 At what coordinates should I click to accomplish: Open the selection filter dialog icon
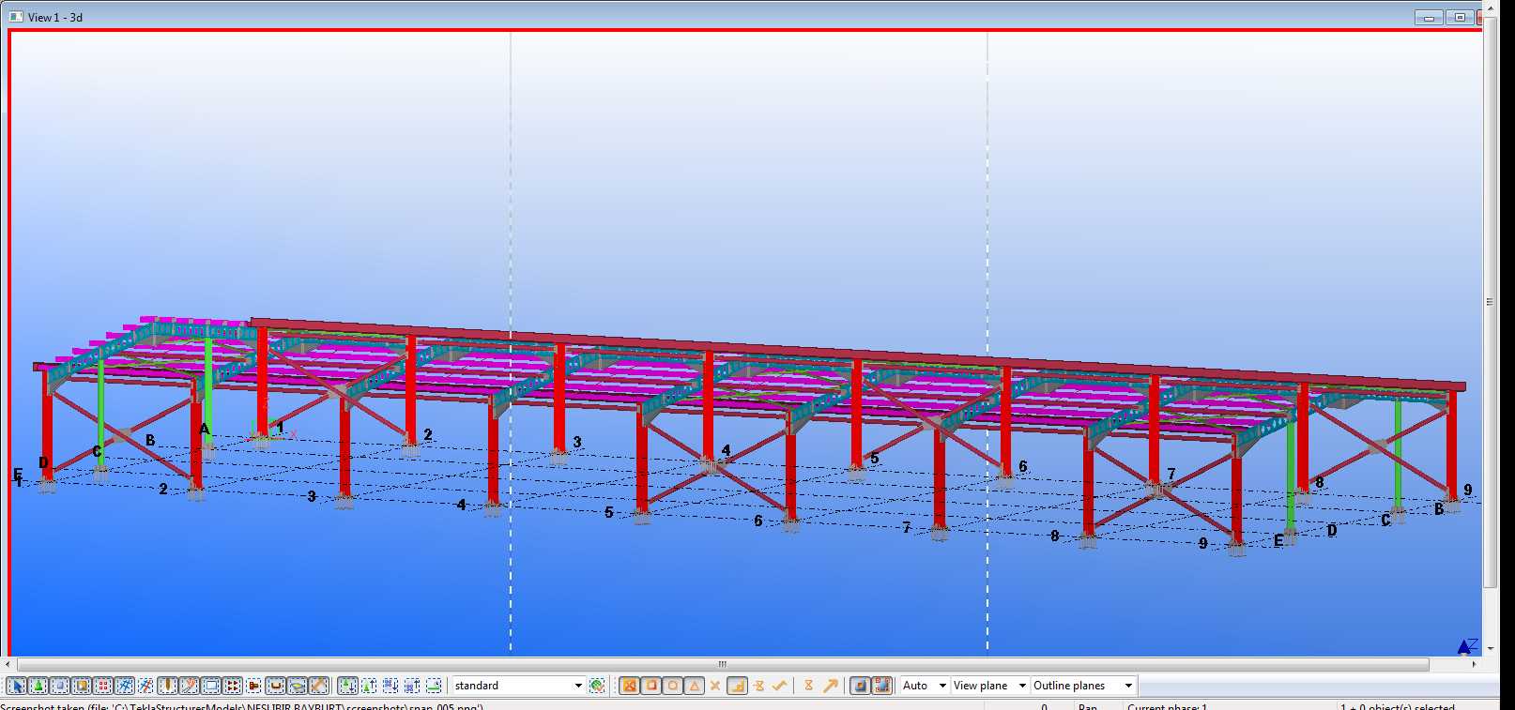pyautogui.click(x=597, y=686)
